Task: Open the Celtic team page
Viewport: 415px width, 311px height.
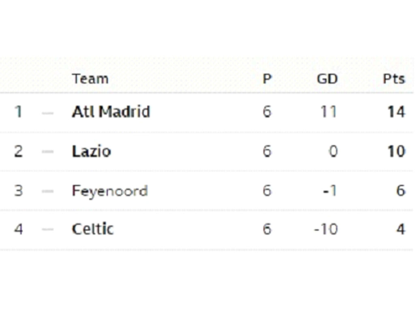Action: (x=92, y=229)
